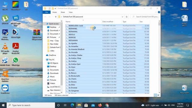Select the 4u-Ananda UltraBold font file
The image size is (192, 108).
107,49
